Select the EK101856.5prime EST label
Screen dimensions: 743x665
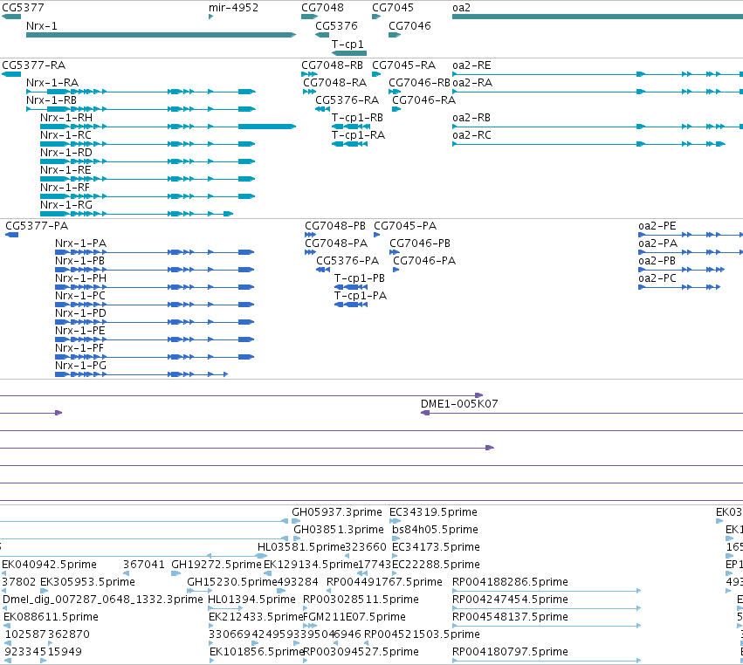pos(257,652)
